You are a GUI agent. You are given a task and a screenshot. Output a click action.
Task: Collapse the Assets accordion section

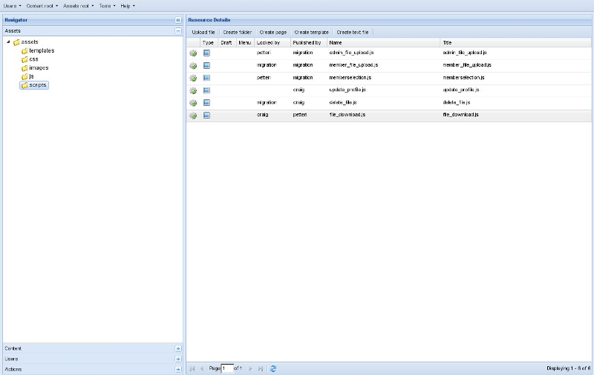[x=177, y=31]
